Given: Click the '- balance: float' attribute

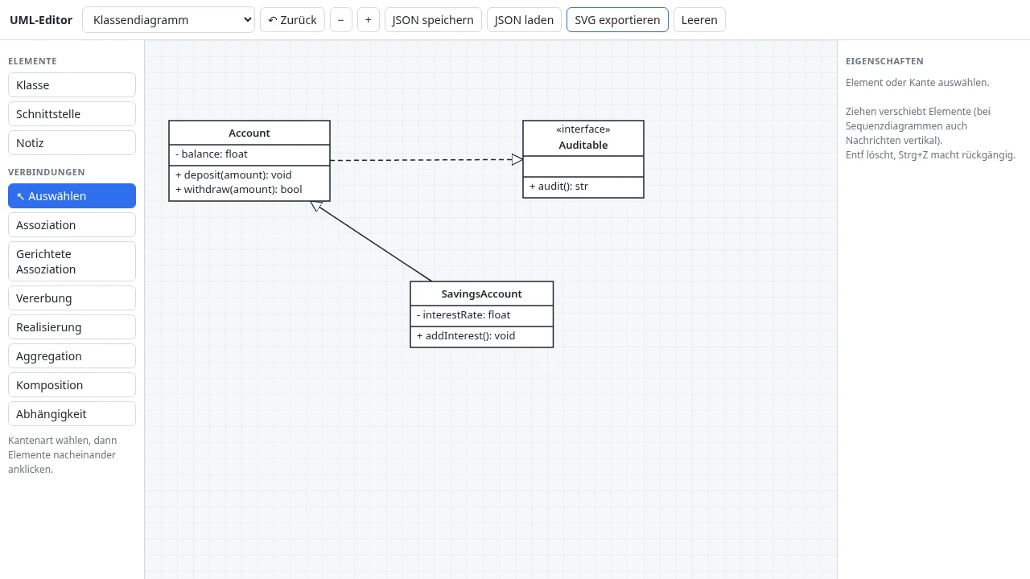Looking at the screenshot, I should pos(212,154).
